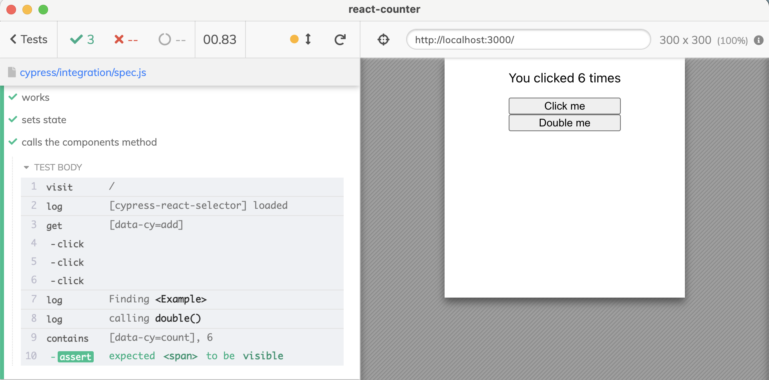Rerun all tests with the reload icon
This screenshot has width=769, height=380.
click(340, 40)
